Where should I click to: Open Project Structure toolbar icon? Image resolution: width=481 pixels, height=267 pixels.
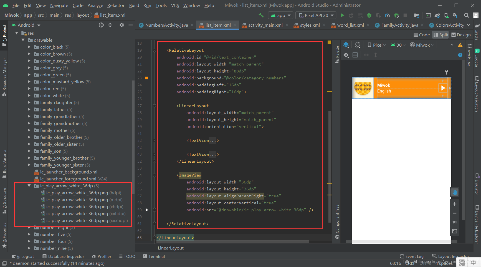(416, 15)
